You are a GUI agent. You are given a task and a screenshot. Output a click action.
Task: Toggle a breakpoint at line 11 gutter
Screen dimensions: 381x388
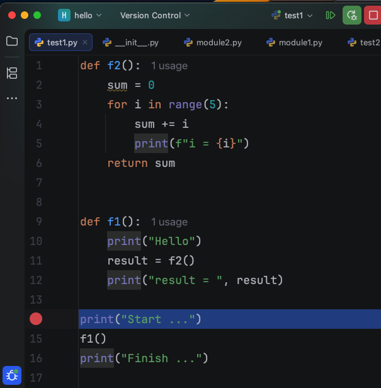(x=36, y=261)
